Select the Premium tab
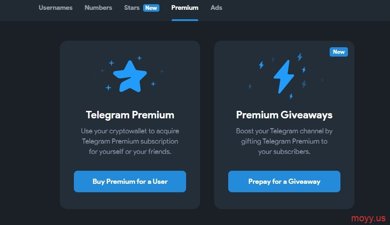The width and height of the screenshot is (390, 225). click(x=185, y=7)
